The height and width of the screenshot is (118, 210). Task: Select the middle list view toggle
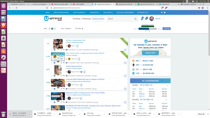point(52,29)
